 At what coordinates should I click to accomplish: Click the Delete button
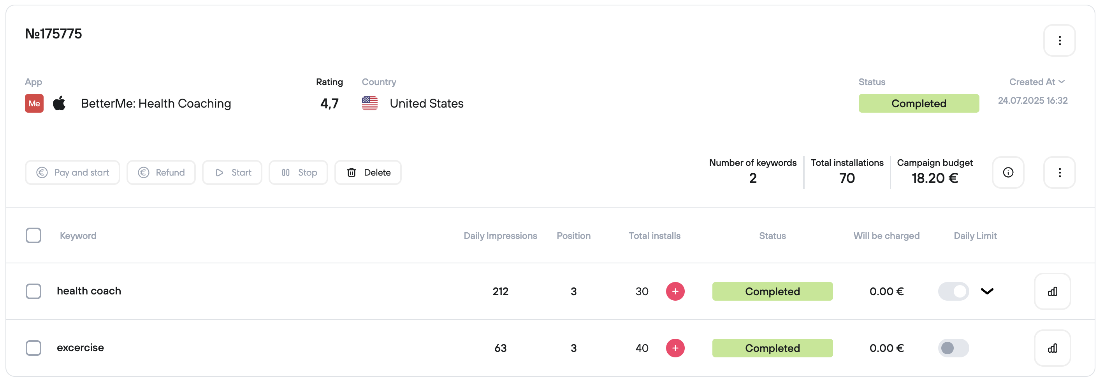[368, 173]
